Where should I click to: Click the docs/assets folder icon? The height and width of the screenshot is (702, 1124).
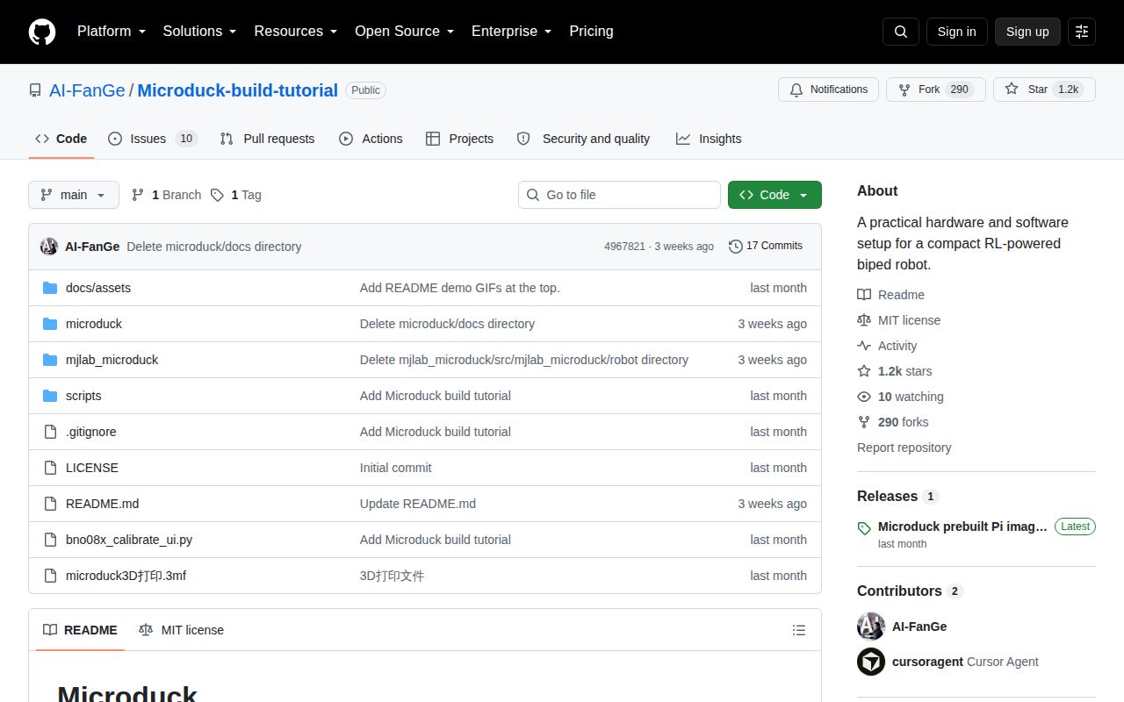tap(50, 288)
